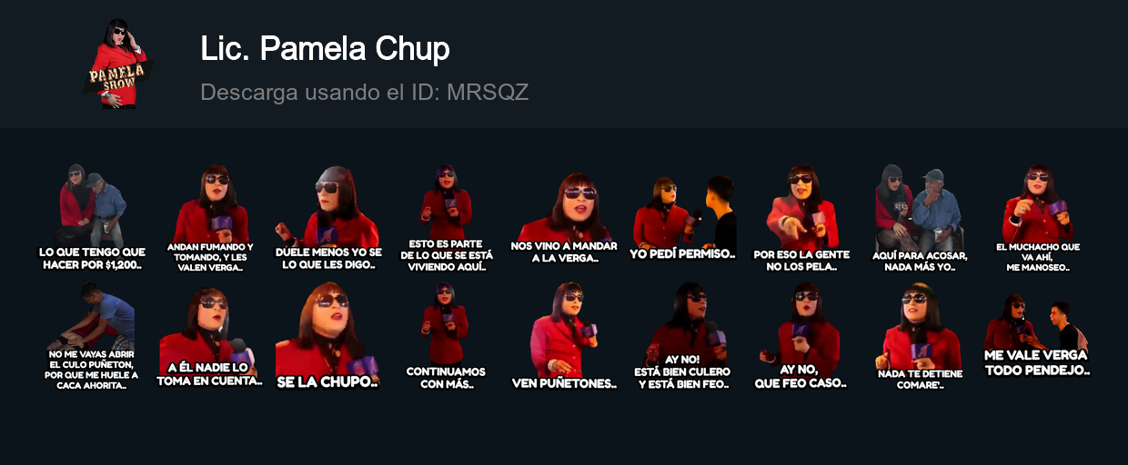
Task: Open the 'Ay no, que feo caso' sticker
Action: pos(801,337)
